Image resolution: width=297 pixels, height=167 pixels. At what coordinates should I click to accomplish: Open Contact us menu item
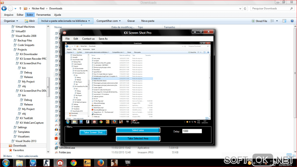(x=88, y=39)
